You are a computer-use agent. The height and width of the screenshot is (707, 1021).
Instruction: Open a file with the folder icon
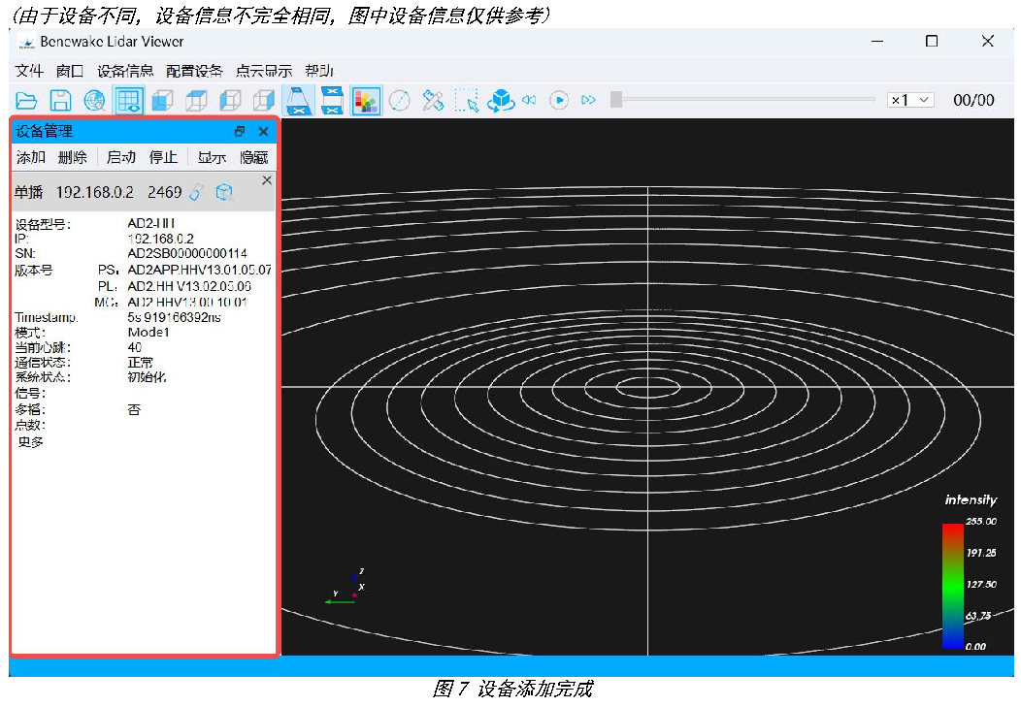[x=26, y=101]
